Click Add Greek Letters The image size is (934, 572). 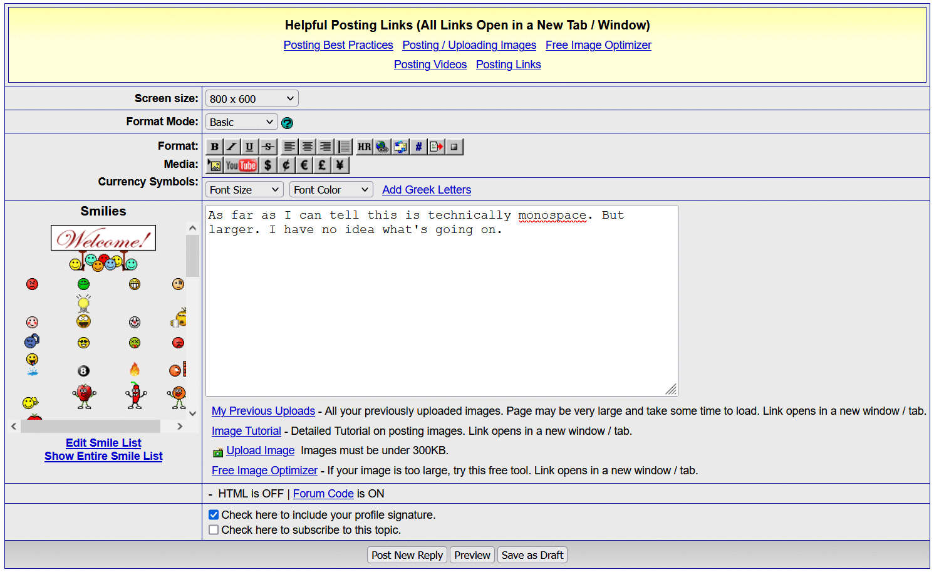coord(427,190)
